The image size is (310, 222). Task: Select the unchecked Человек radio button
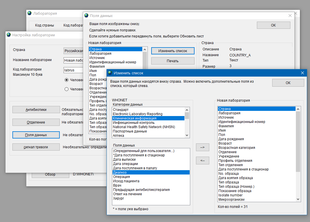coord(67,89)
